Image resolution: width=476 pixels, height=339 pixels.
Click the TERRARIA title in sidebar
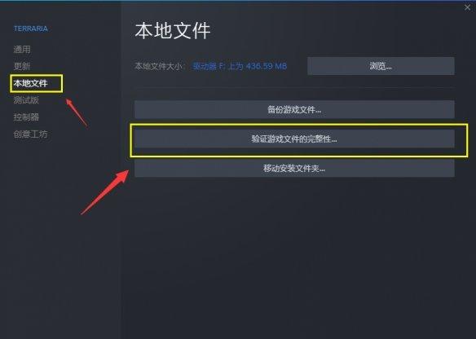[31, 29]
